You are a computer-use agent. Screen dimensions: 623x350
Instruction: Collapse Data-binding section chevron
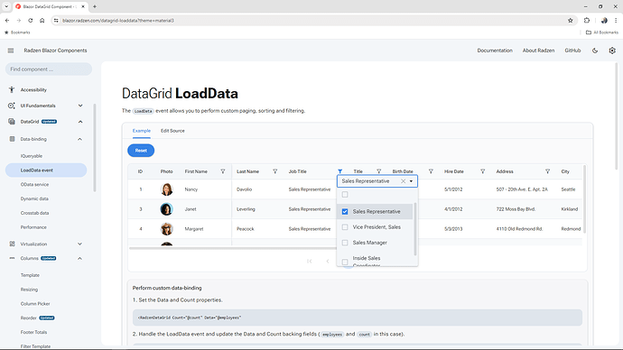tap(79, 139)
